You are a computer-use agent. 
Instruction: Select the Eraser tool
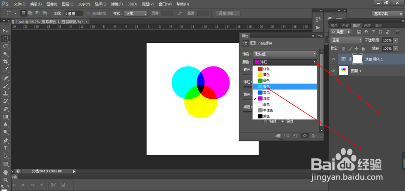5,109
